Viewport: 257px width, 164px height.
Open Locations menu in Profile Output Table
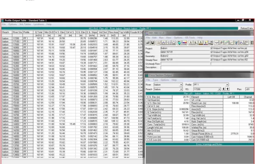[x=39, y=24]
